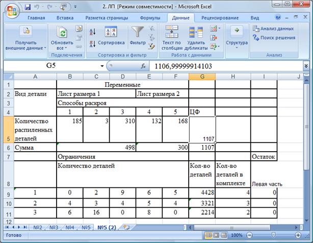This screenshot has width=313, height=243.
Task: Click the ЦФ cell
Action: click(x=202, y=112)
